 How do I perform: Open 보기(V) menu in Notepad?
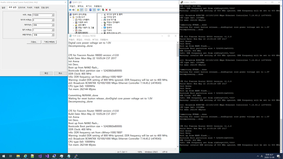[x=95, y=40]
